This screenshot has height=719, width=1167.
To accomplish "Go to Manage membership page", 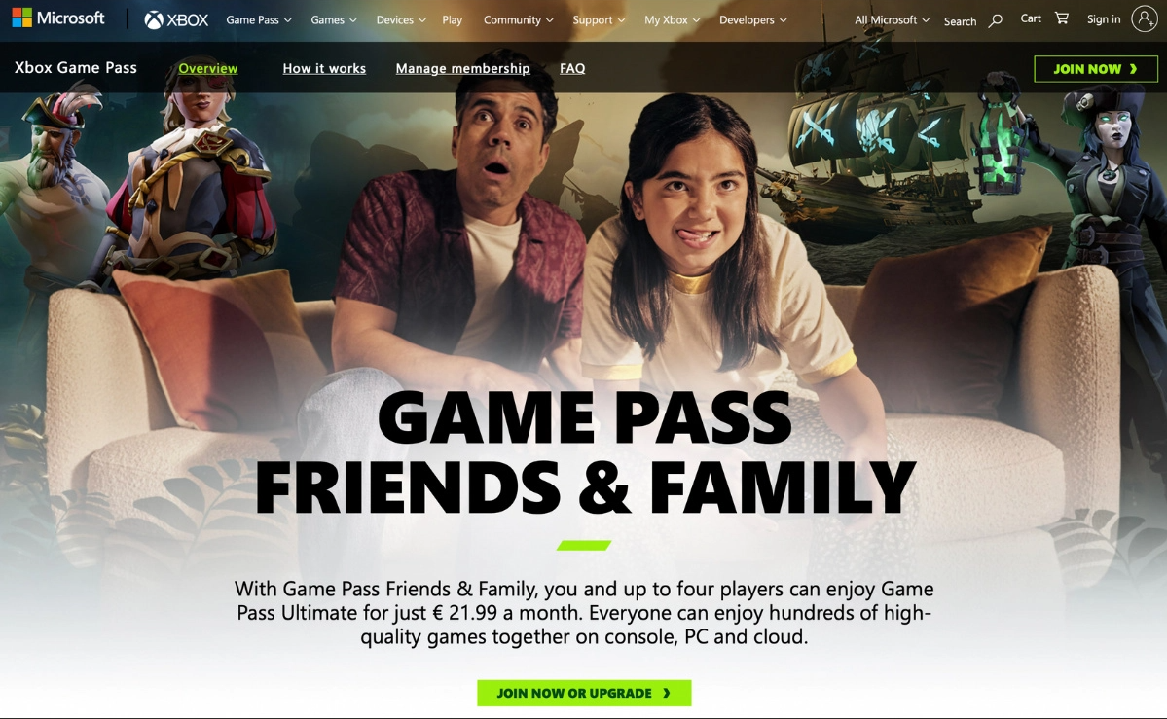I will [463, 68].
